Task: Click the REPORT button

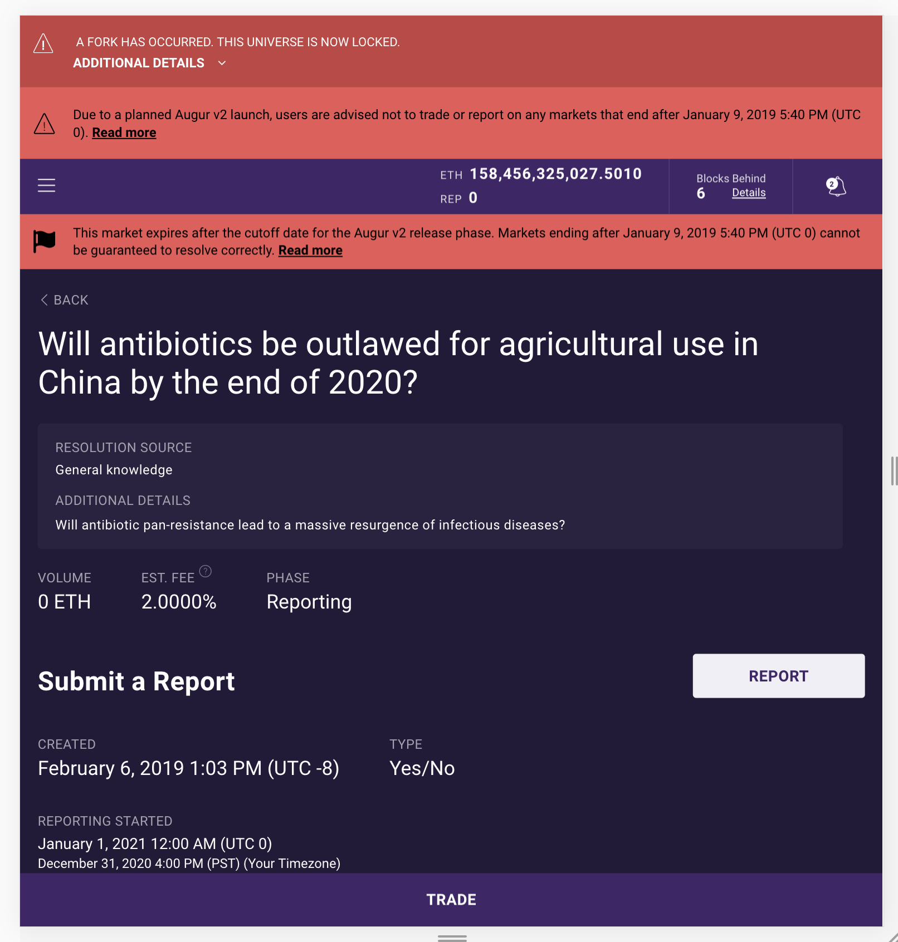Action: 778,676
